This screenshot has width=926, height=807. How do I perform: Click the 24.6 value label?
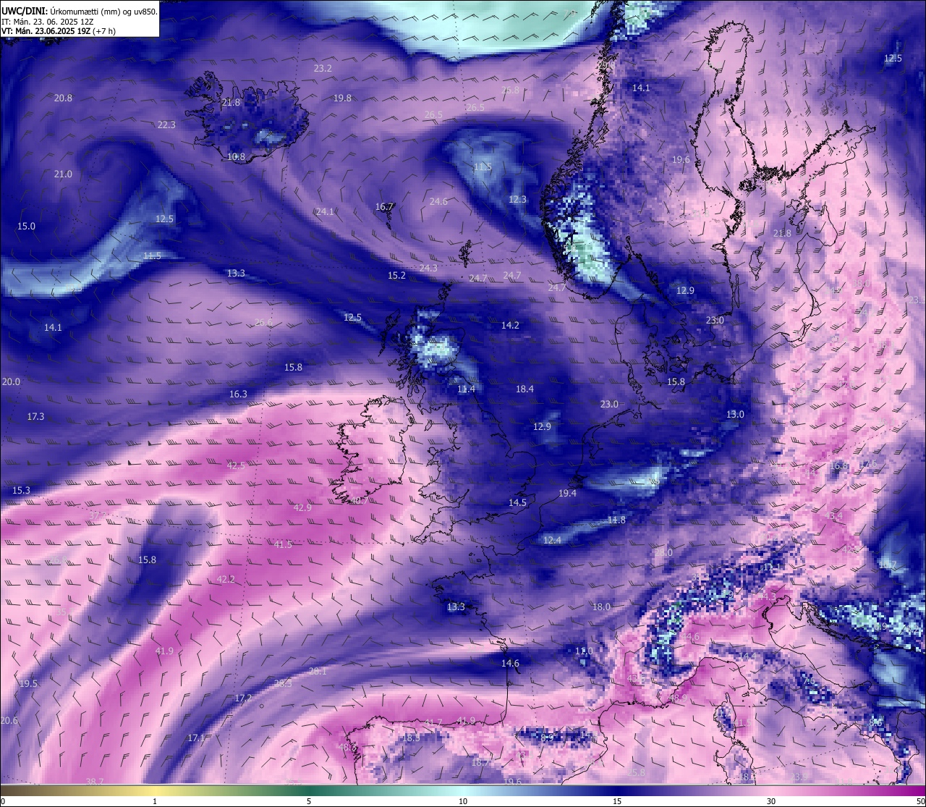tap(438, 202)
